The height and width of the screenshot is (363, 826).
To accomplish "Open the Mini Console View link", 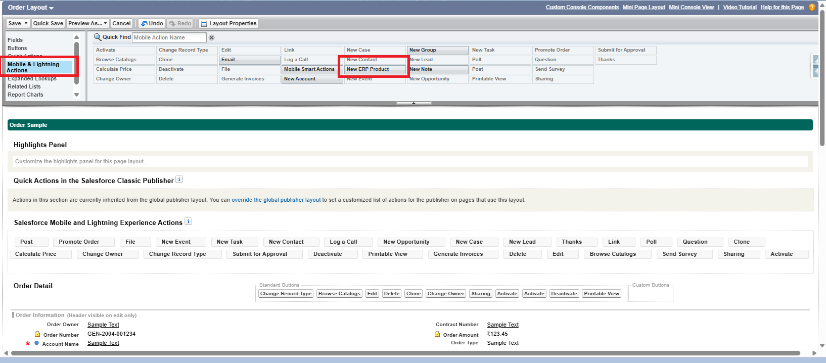I will pyautogui.click(x=691, y=7).
